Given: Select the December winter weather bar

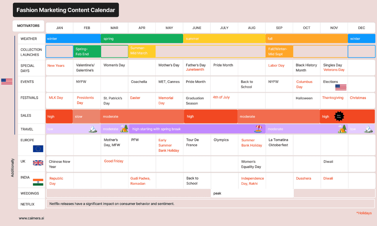Looking at the screenshot, I should point(361,38).
